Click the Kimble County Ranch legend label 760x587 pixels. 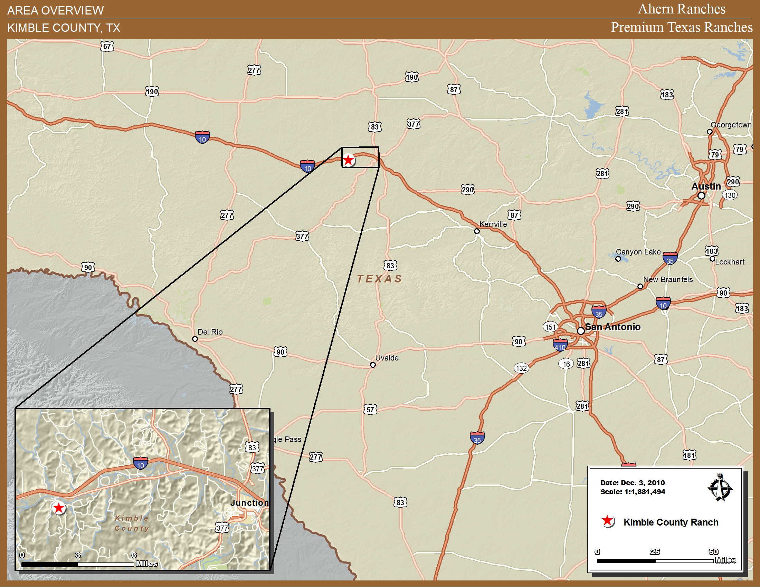click(671, 522)
